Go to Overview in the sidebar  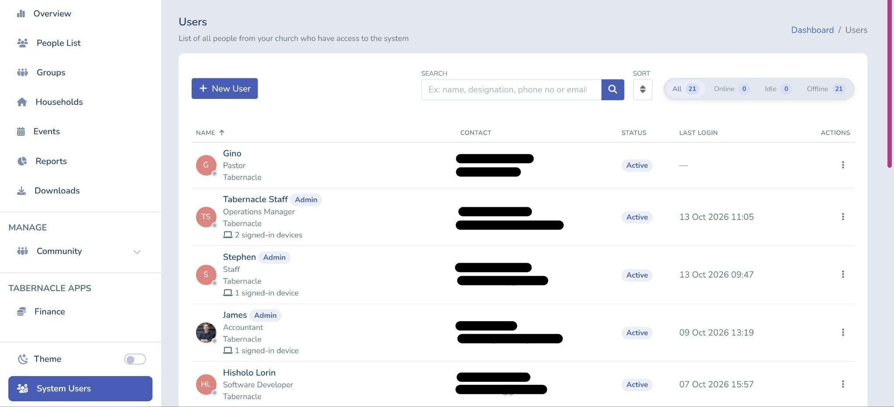tap(52, 14)
